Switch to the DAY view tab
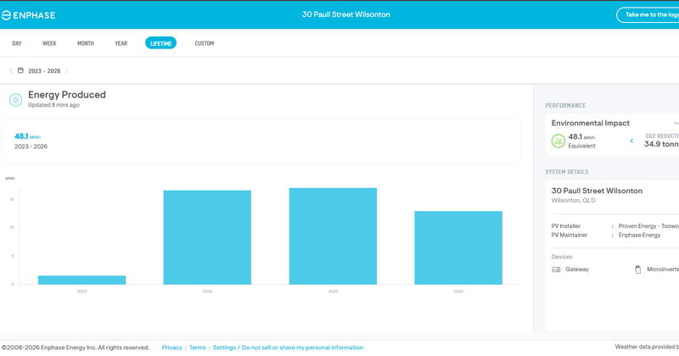The image size is (679, 356). [x=17, y=43]
